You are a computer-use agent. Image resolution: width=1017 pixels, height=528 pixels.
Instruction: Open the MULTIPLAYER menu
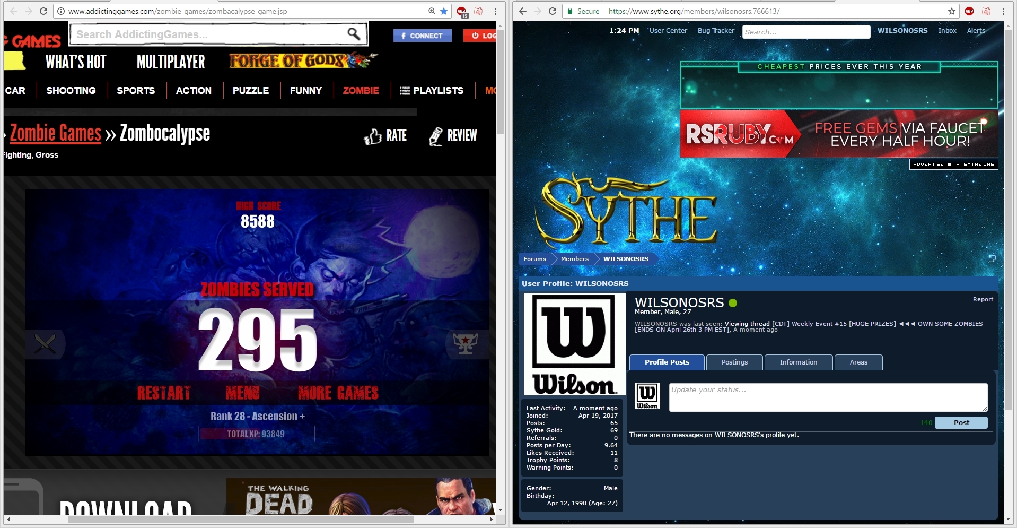coord(171,62)
